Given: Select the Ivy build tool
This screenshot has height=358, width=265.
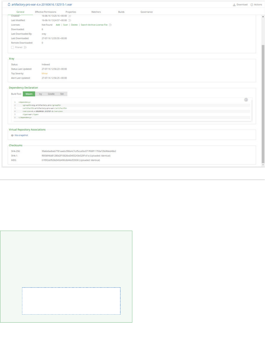Looking at the screenshot, I should pyautogui.click(x=41, y=94).
